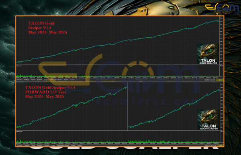Screen dimensions: 241x155
Task: Open the Journal tab in the lower forward-test panel
Action: pos(80,145)
